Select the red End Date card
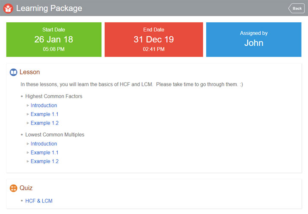 click(154, 39)
